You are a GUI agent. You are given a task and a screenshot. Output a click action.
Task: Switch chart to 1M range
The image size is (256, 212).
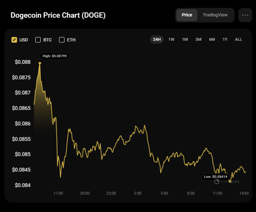pos(185,39)
